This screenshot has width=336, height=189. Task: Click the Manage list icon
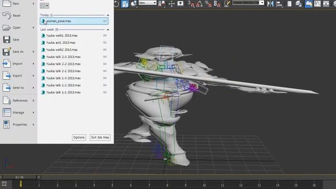7,112
